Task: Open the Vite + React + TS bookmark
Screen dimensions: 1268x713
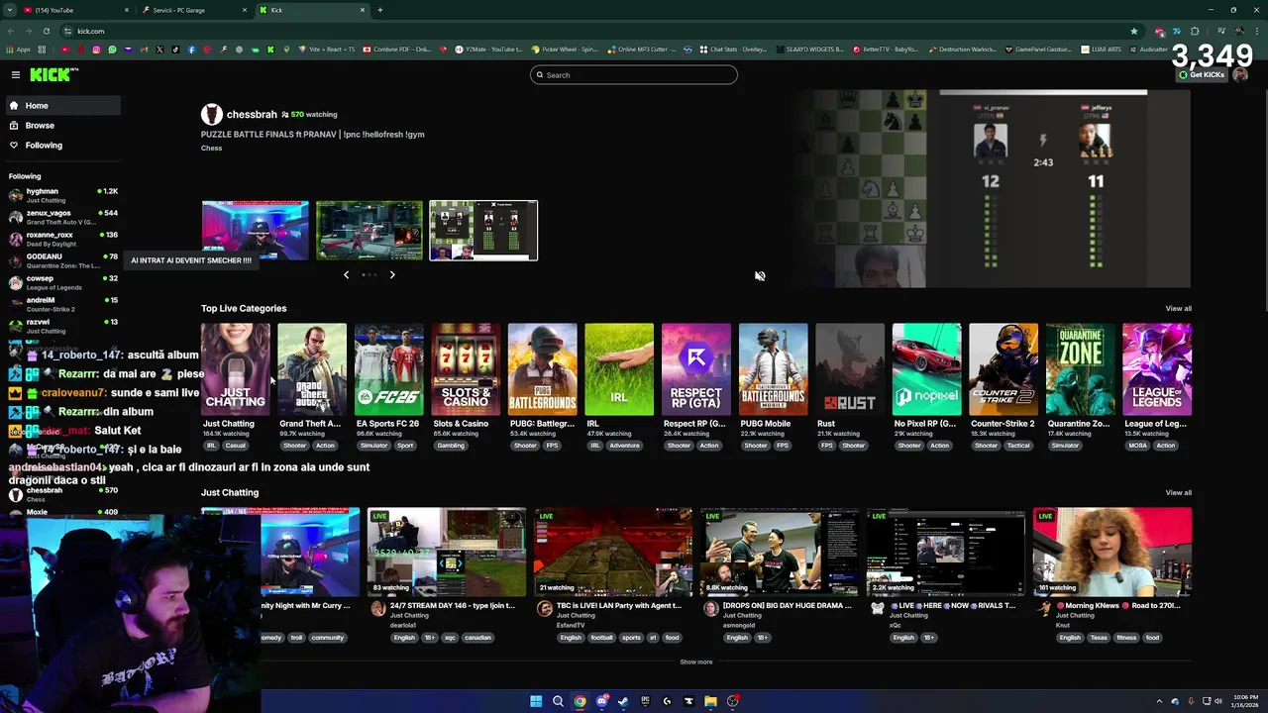Action: [327, 50]
